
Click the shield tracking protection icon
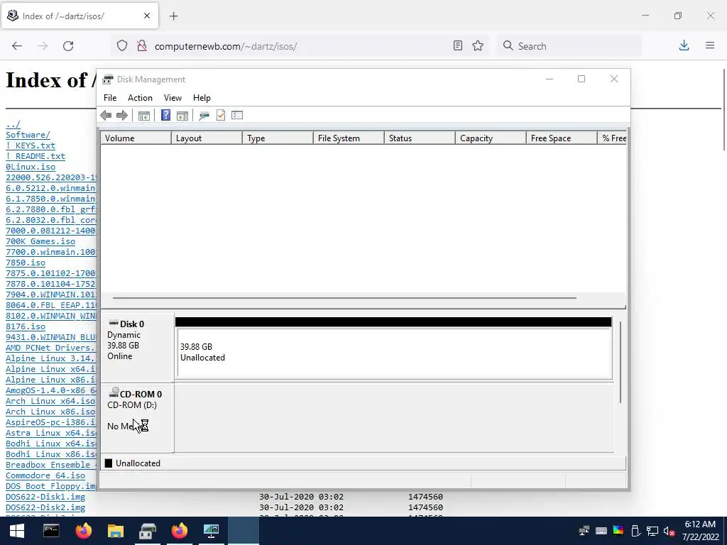pos(122,46)
